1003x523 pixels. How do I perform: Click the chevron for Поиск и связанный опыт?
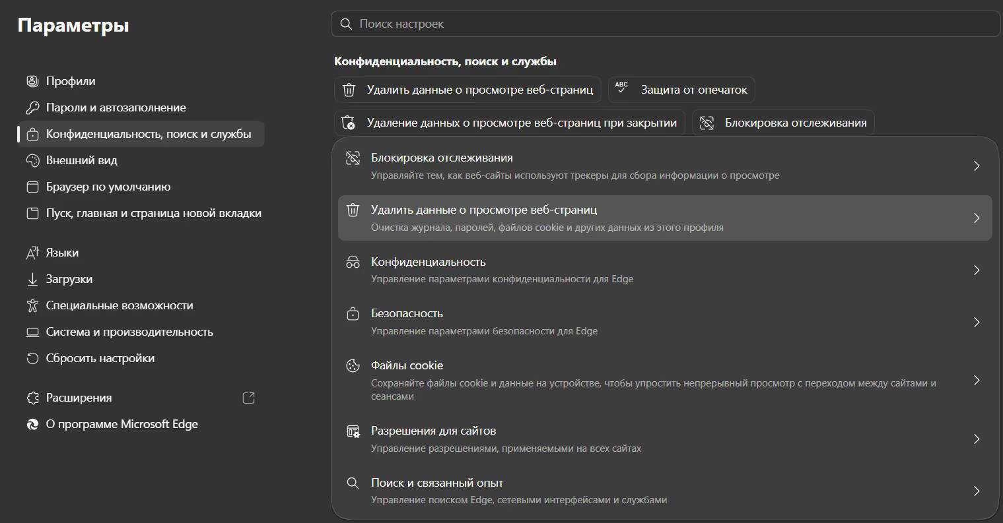pyautogui.click(x=977, y=491)
